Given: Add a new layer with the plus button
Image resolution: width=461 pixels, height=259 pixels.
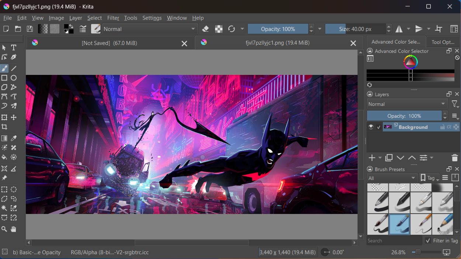Looking at the screenshot, I should pos(371,158).
